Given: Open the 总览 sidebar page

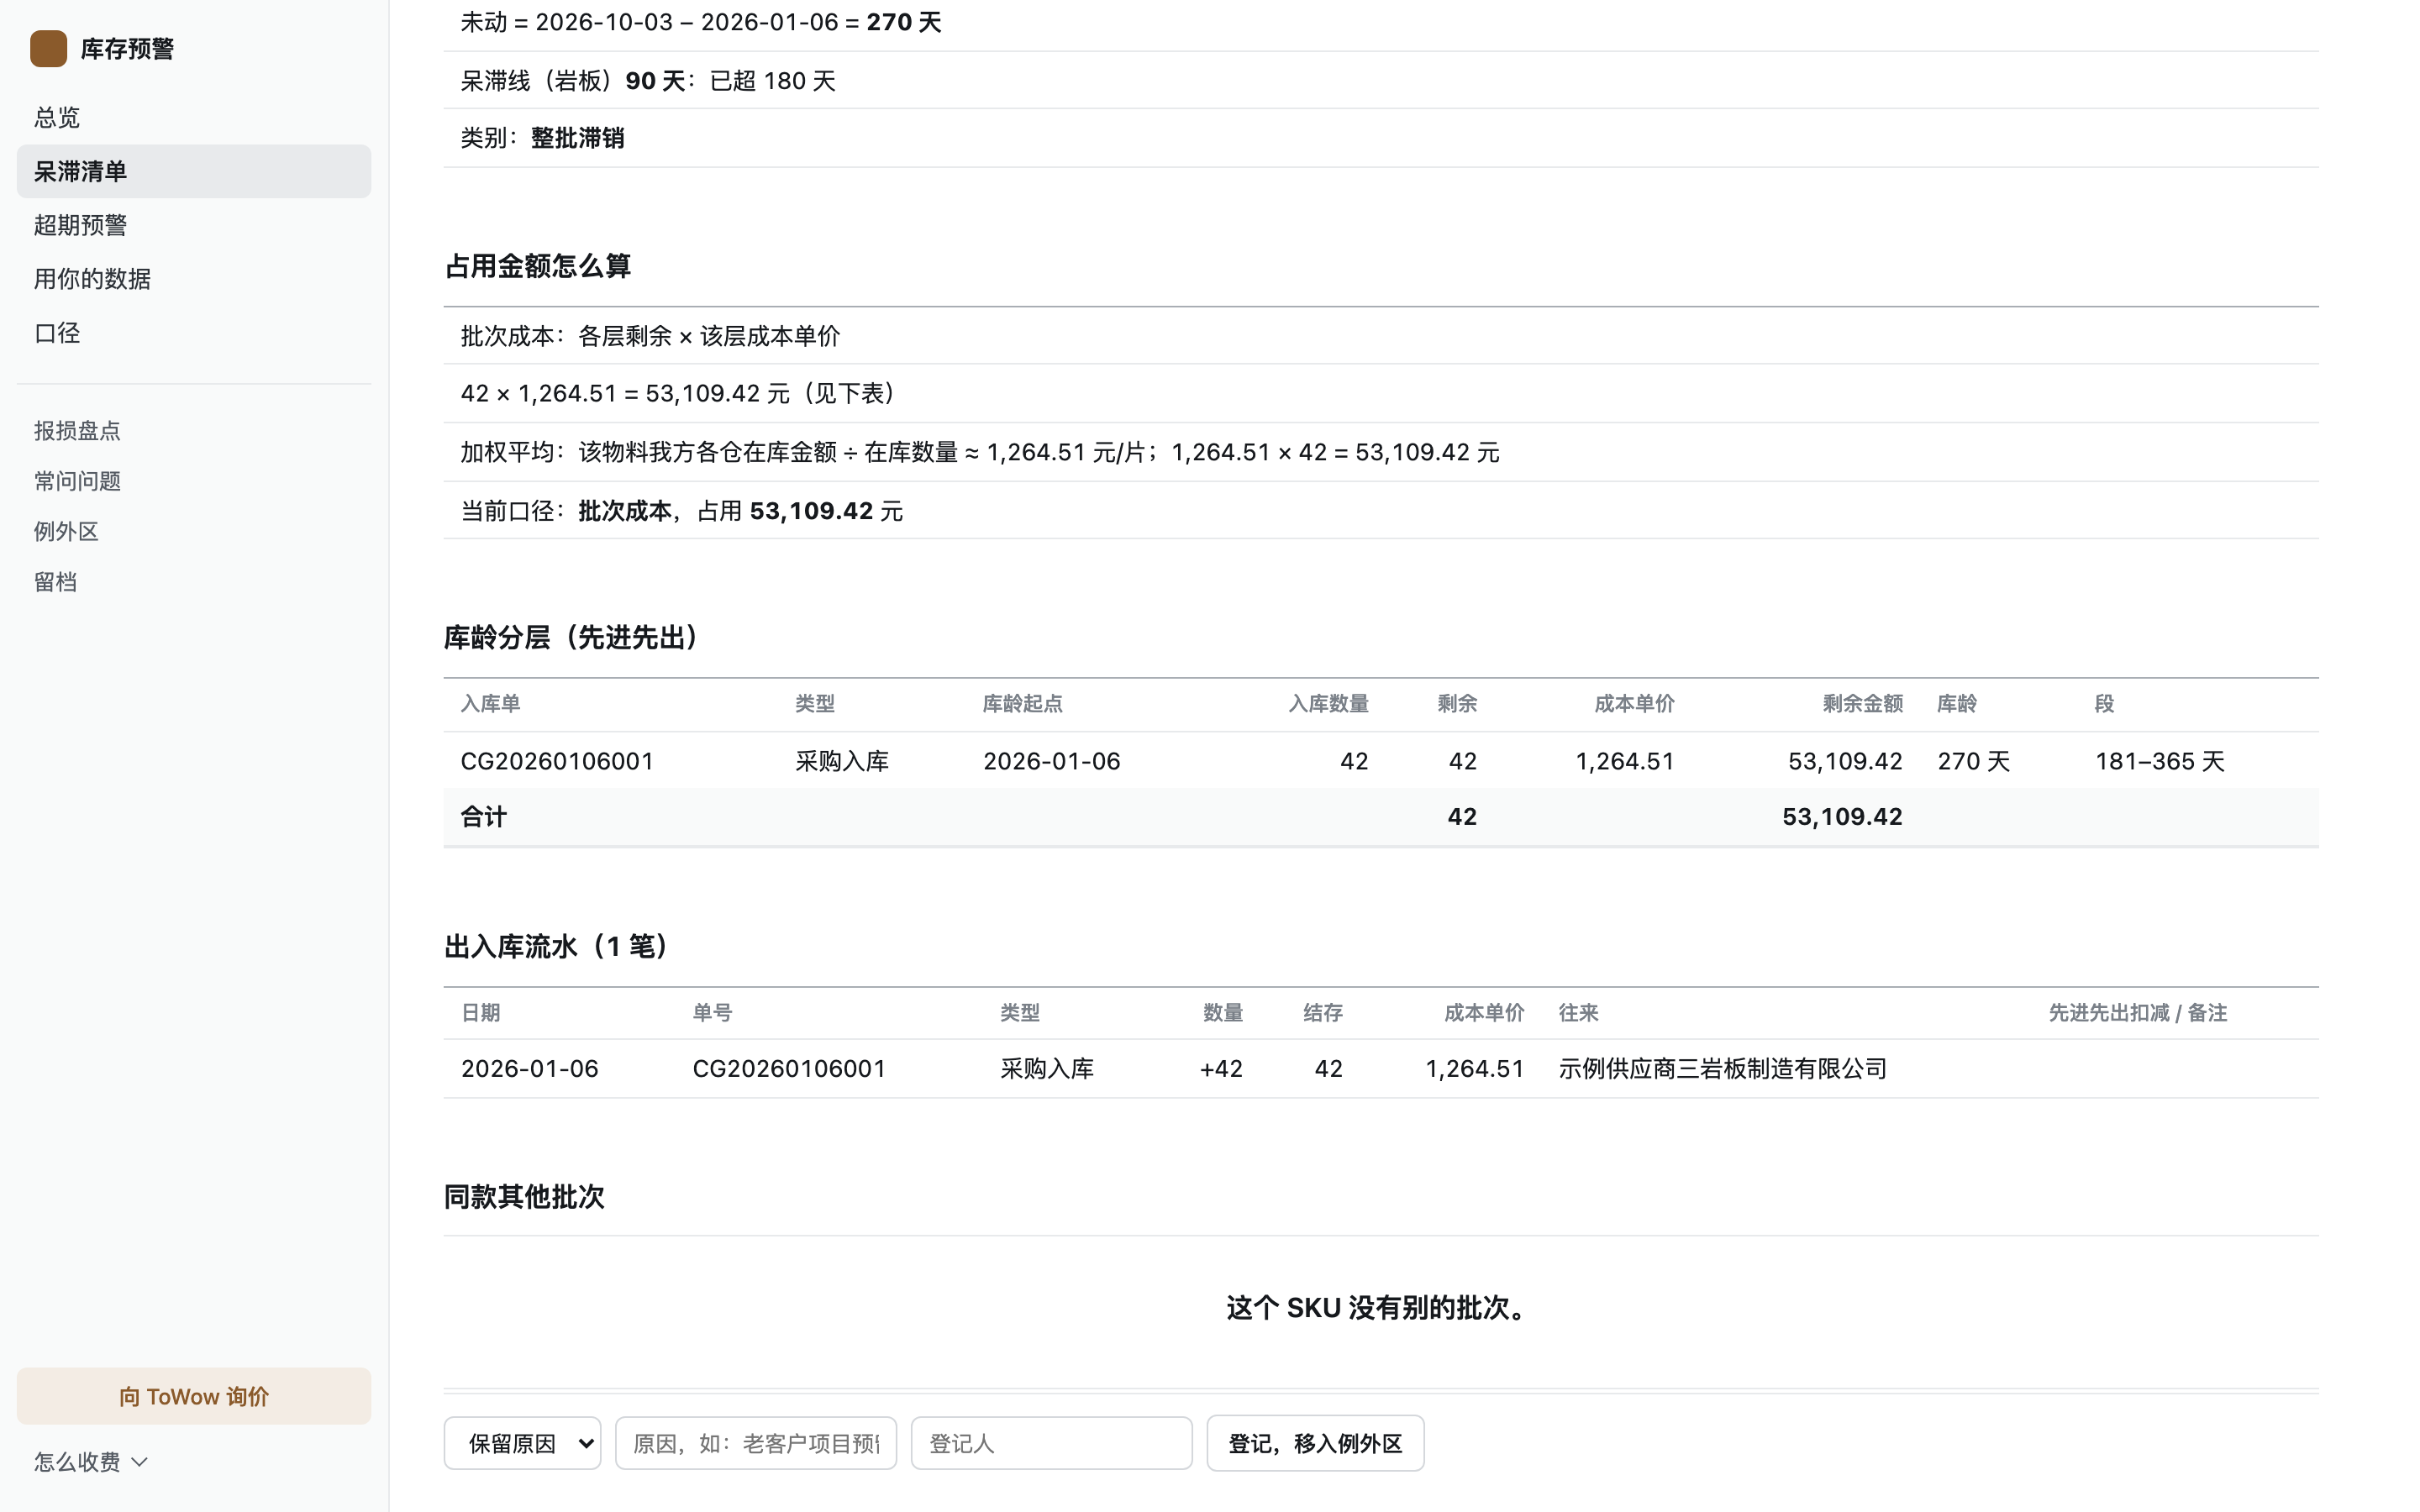Looking at the screenshot, I should click(x=194, y=117).
